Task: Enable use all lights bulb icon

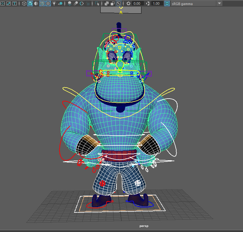Action: pyautogui.click(x=54, y=3)
